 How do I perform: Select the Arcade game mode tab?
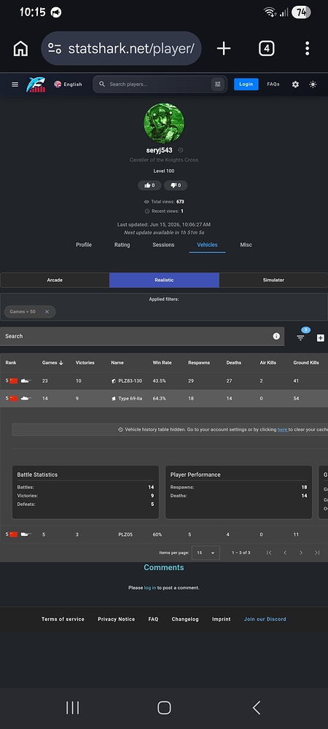pyautogui.click(x=55, y=280)
